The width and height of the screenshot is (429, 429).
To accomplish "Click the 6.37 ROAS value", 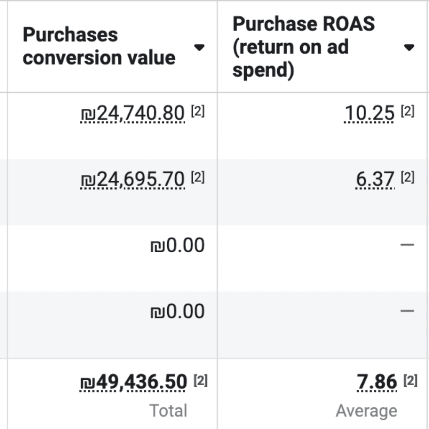I will coord(375,179).
